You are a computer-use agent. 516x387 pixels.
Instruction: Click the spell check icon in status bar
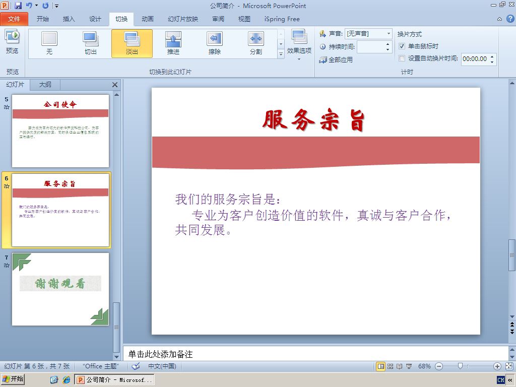point(136,366)
